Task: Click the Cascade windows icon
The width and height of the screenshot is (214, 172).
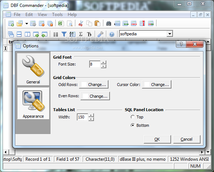Action: [11, 34]
